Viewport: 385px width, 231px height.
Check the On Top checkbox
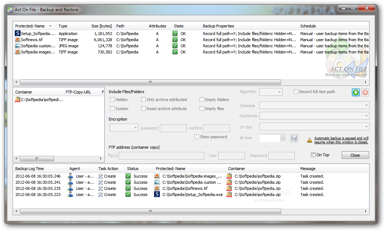click(x=313, y=154)
